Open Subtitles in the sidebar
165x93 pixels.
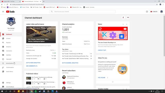[x=11, y=55]
